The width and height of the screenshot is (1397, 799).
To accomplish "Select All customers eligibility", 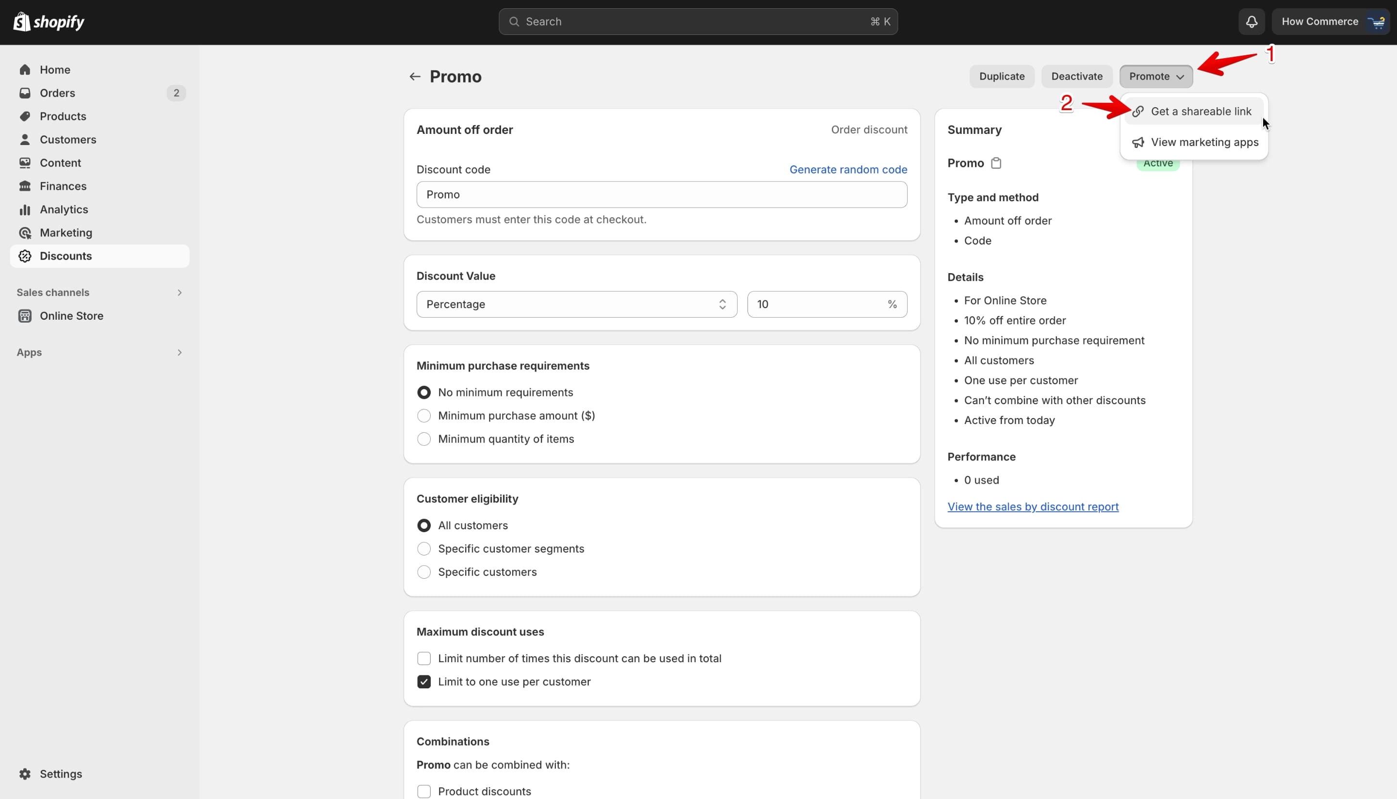I will [x=423, y=526].
